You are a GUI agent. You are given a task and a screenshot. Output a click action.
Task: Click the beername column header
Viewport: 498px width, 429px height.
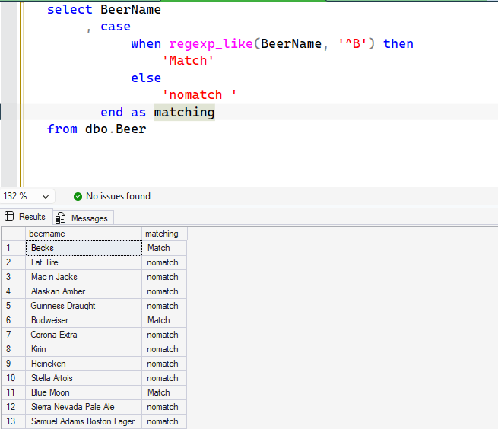point(84,234)
